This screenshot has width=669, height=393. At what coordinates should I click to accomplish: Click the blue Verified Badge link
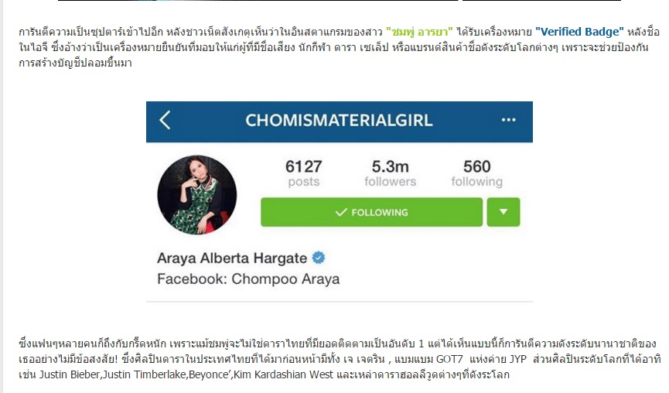point(579,32)
